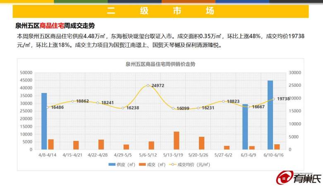Click the 50000 left axis value
The width and height of the screenshot is (323, 186).
coord(26,72)
